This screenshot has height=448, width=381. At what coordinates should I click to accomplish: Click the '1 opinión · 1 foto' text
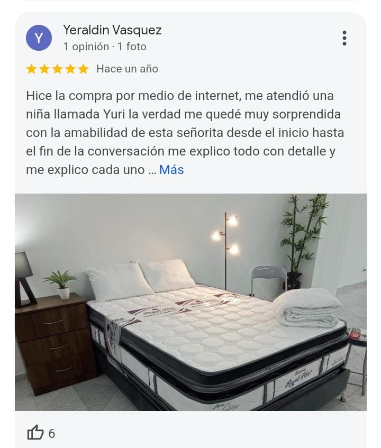(105, 47)
